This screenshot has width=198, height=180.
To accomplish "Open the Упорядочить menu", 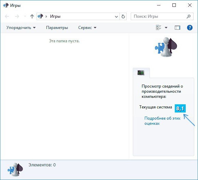I will (x=21, y=28).
